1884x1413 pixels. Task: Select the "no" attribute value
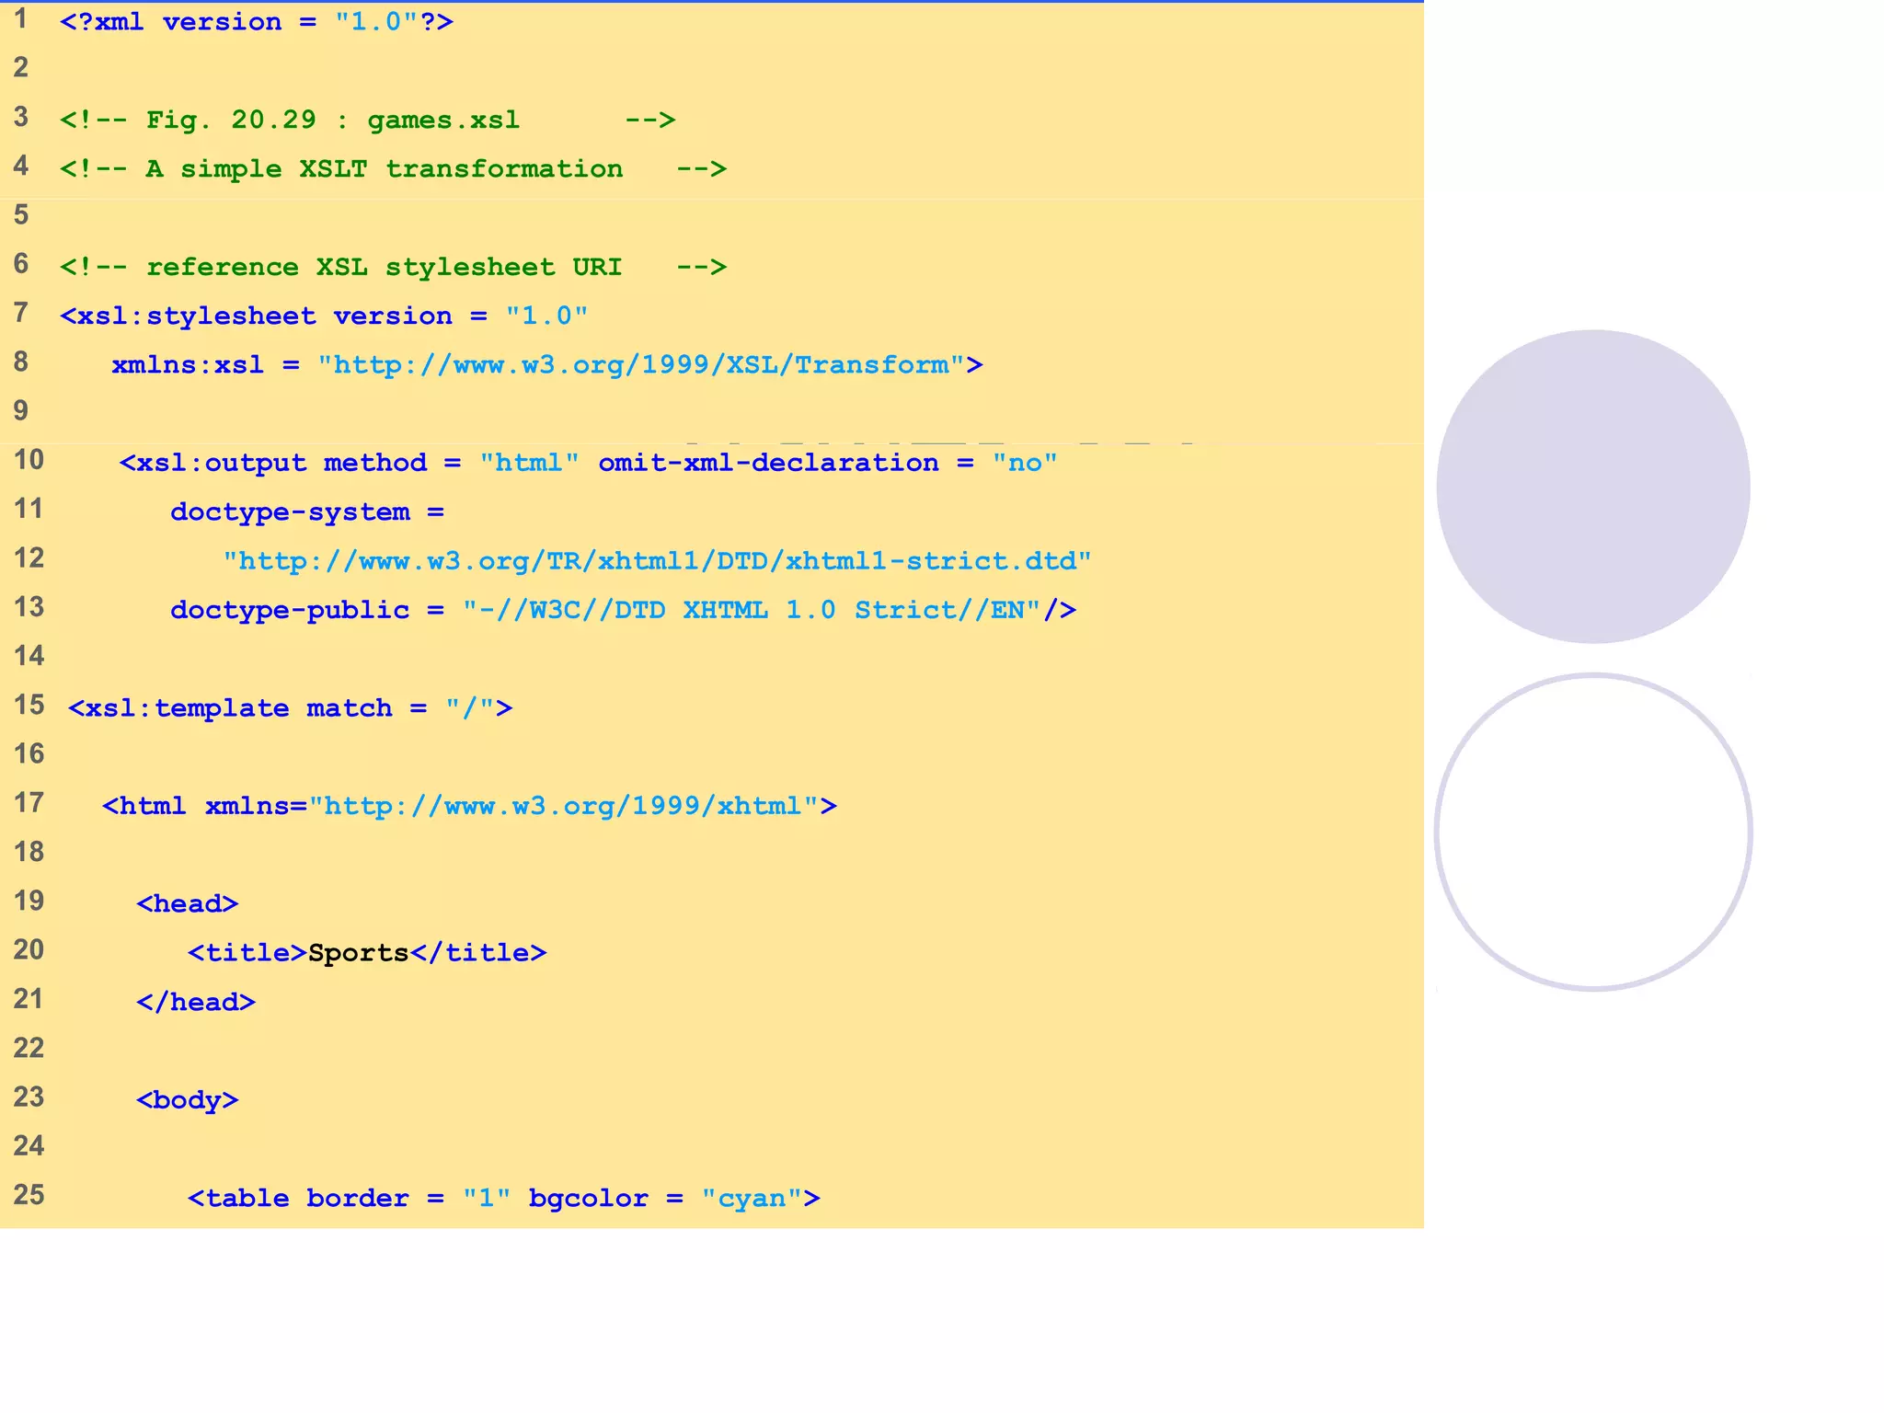point(1025,463)
